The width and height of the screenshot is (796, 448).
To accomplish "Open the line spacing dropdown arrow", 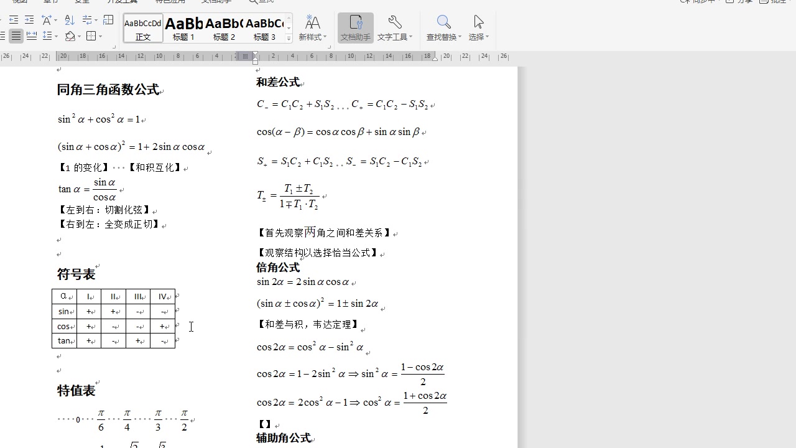I will coord(56,37).
